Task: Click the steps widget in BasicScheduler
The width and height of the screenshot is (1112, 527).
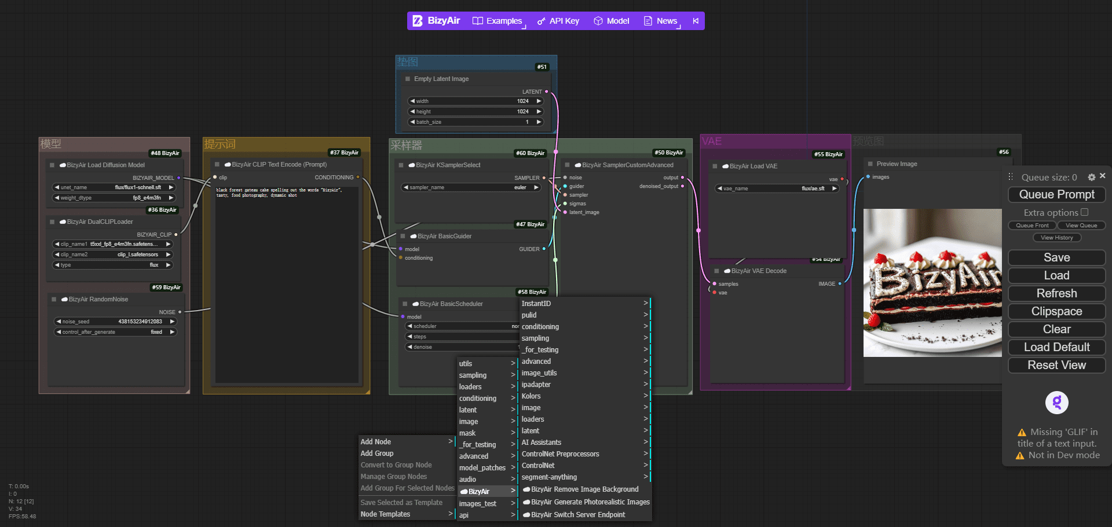Action: tap(463, 337)
